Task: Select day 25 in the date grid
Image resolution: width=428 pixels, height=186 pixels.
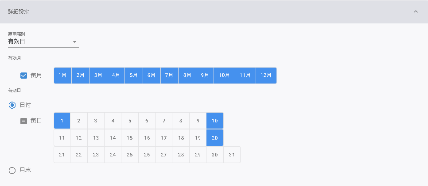Action: pos(130,155)
